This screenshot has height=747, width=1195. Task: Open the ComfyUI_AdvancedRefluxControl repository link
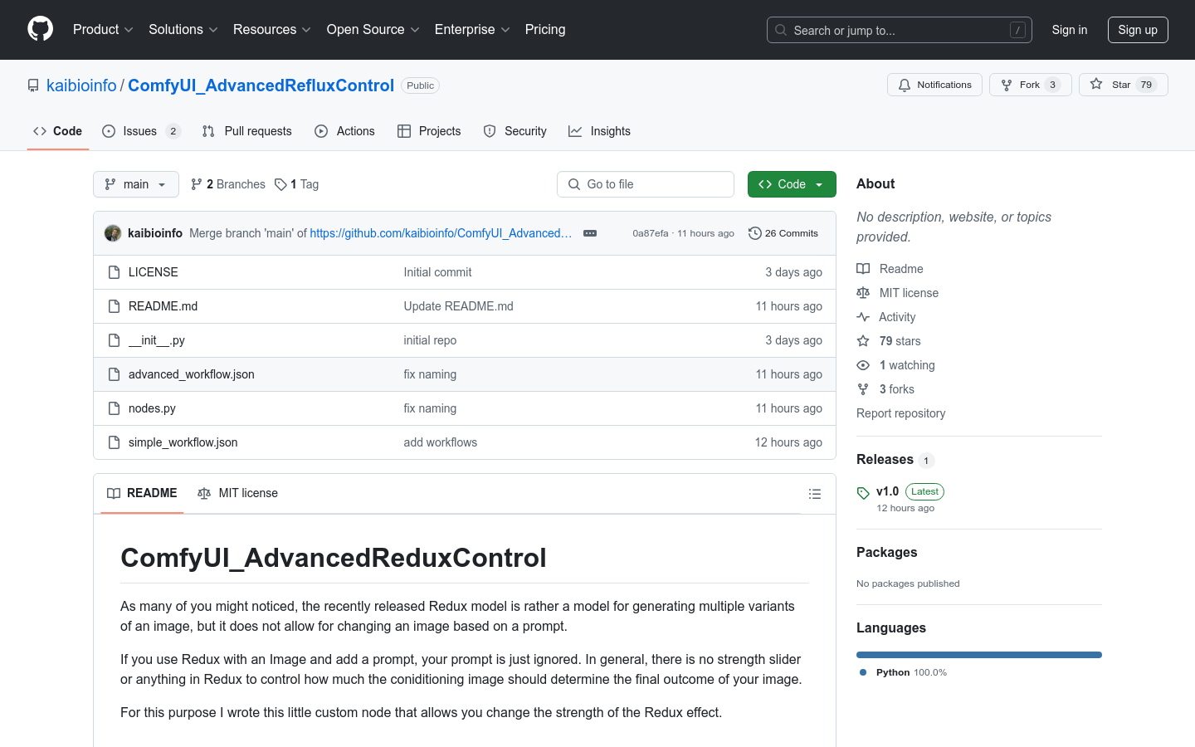click(x=261, y=85)
